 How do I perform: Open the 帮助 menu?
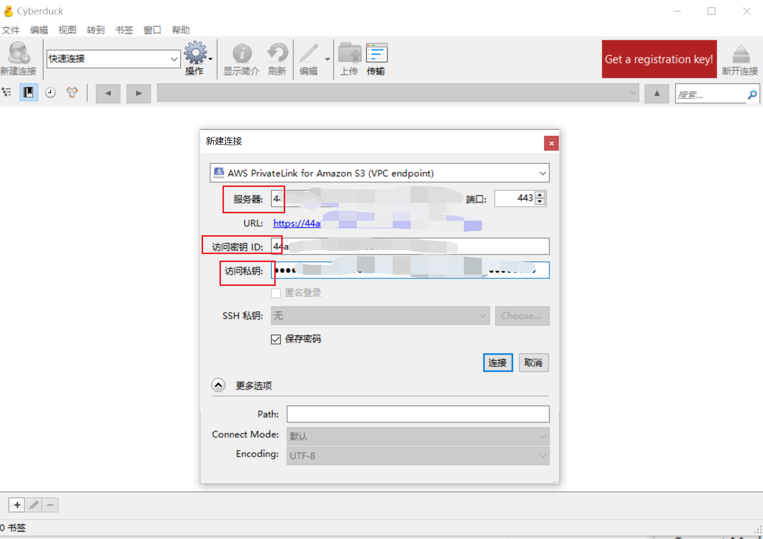click(181, 30)
